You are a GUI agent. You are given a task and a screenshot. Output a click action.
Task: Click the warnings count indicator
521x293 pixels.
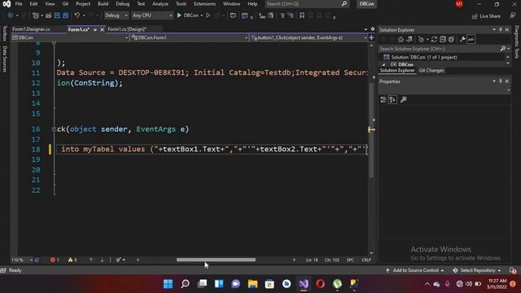(x=72, y=260)
